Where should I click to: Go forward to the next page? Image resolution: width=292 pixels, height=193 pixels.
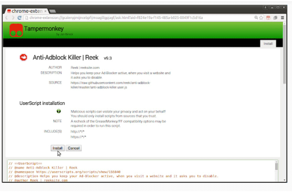click(13, 17)
